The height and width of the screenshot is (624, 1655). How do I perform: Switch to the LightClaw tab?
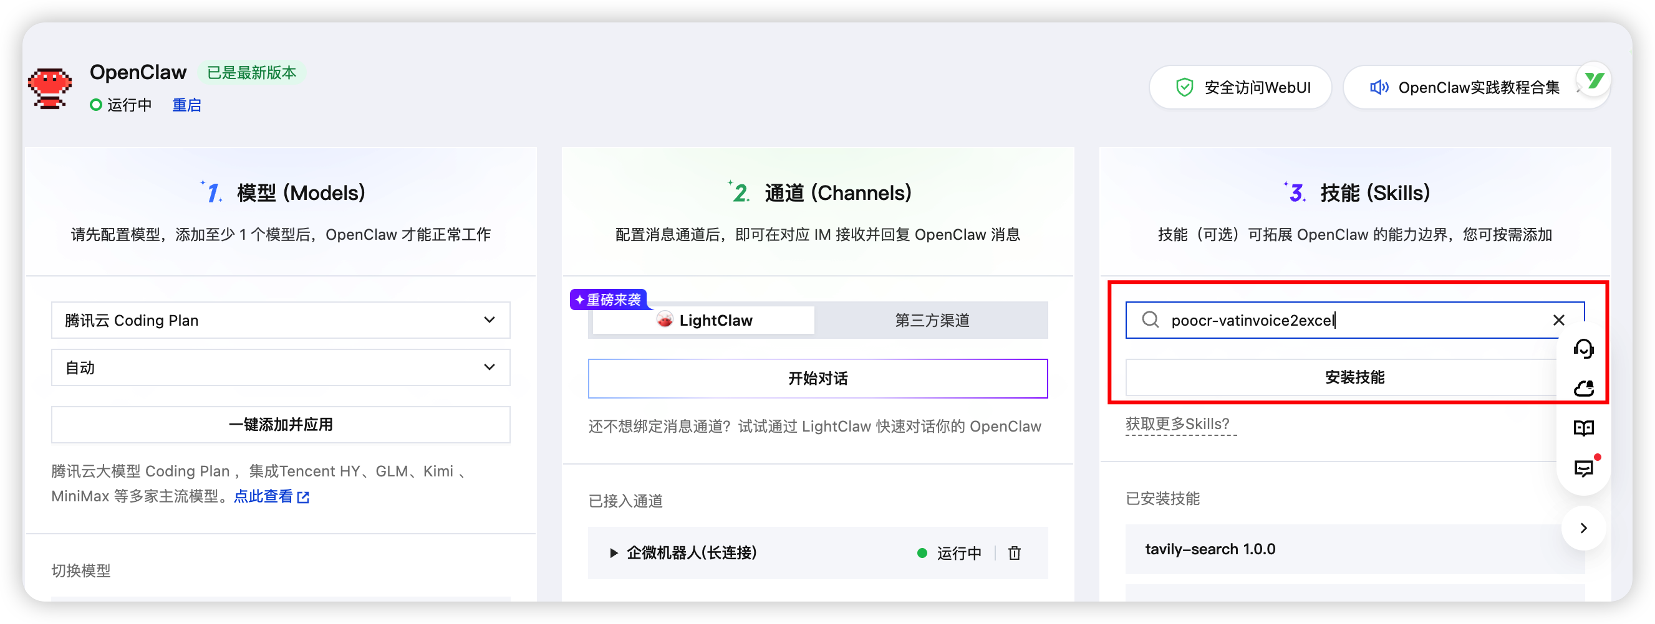point(703,320)
